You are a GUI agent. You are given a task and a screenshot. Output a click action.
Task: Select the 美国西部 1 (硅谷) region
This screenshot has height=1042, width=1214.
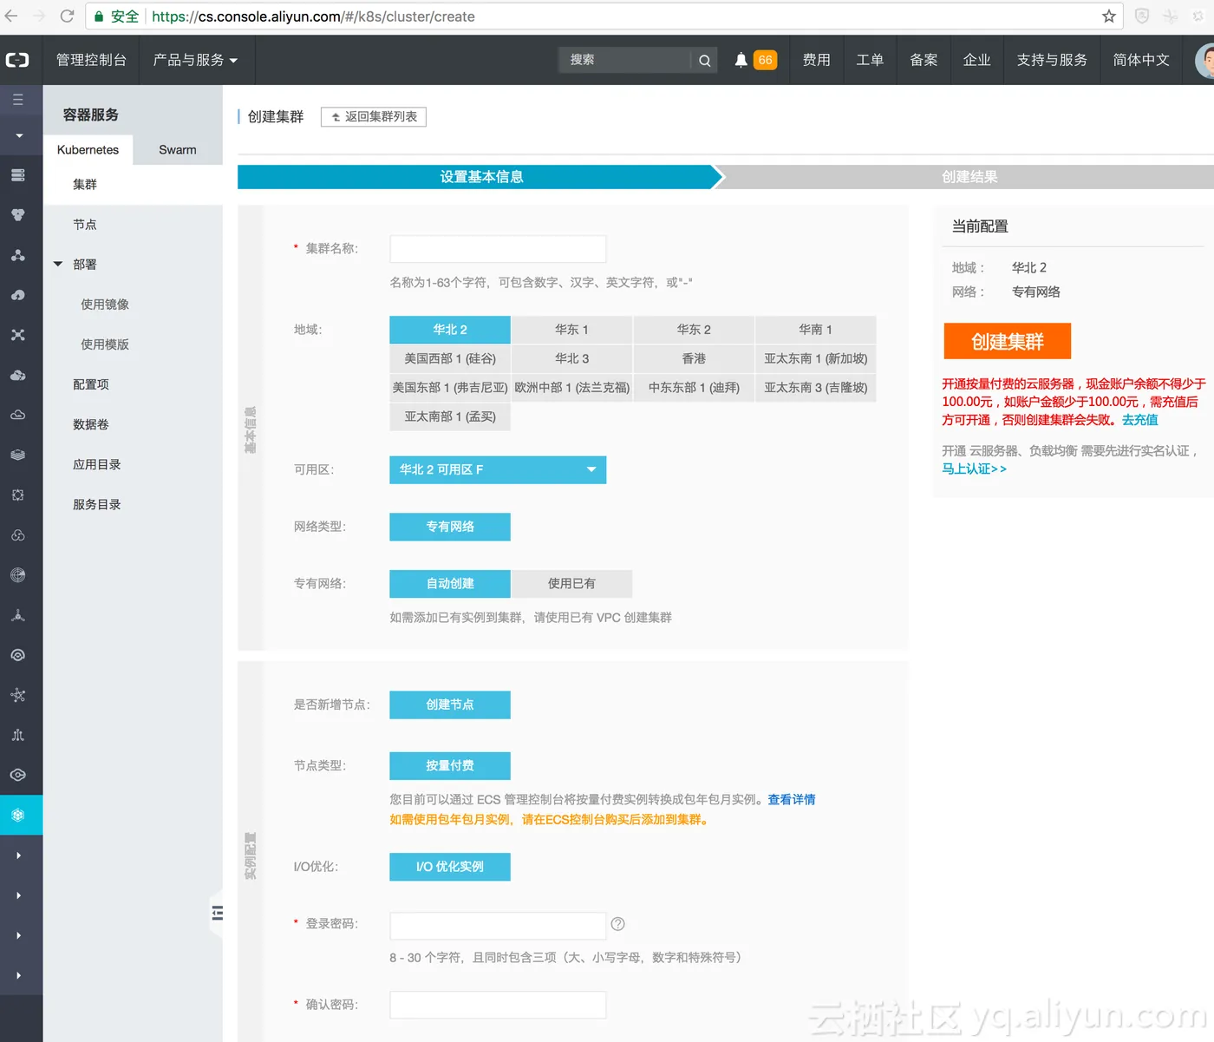click(x=450, y=358)
